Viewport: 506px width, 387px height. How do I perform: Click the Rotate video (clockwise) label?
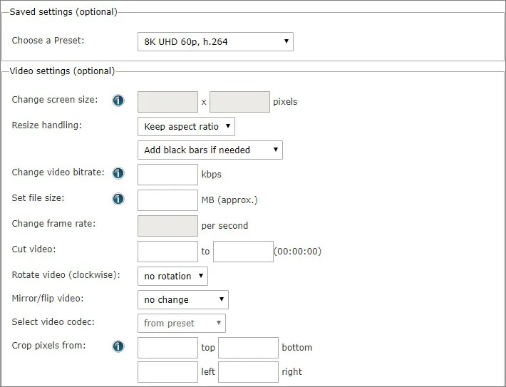pyautogui.click(x=66, y=274)
